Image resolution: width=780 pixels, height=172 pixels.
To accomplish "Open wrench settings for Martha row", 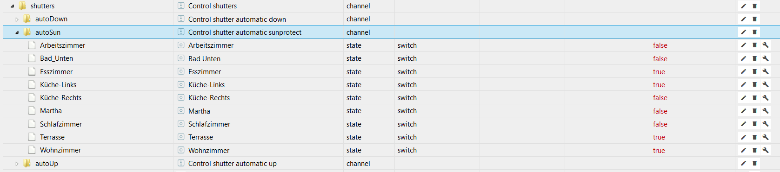I will [765, 111].
